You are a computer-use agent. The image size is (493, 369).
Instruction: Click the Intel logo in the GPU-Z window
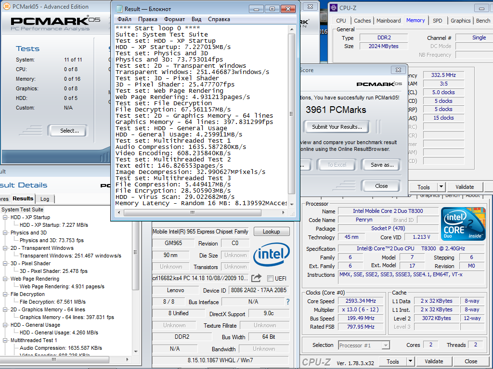(x=272, y=254)
